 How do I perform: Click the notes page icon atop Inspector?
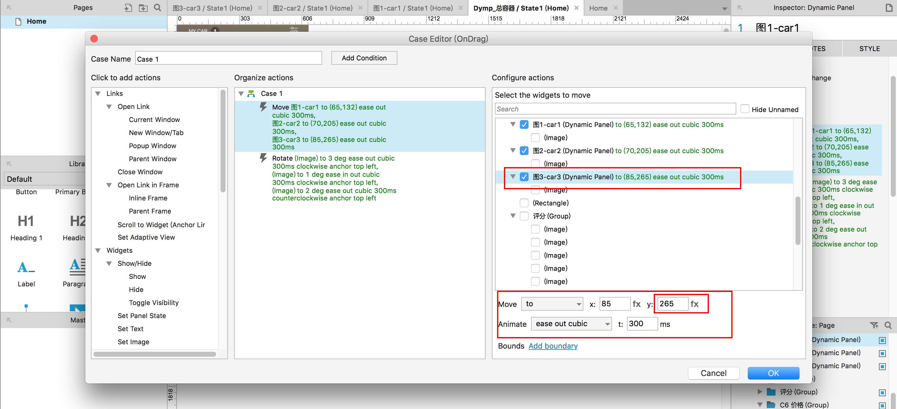coord(889,8)
